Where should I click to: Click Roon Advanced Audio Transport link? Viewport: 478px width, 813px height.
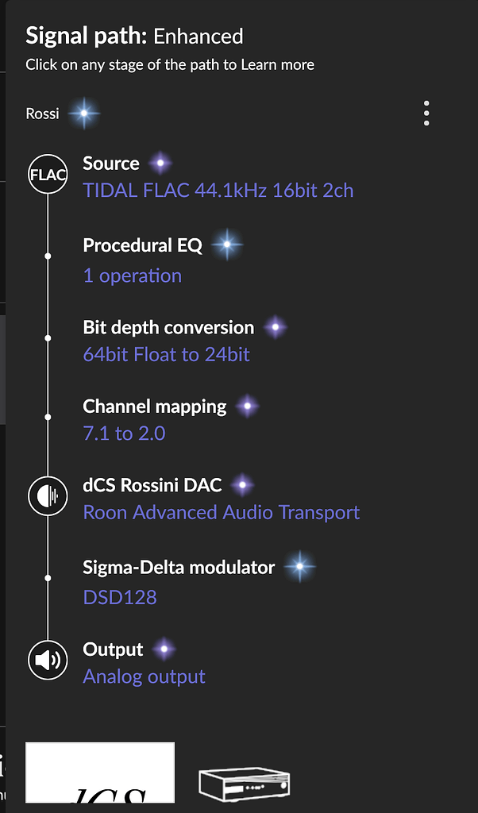pyautogui.click(x=221, y=512)
